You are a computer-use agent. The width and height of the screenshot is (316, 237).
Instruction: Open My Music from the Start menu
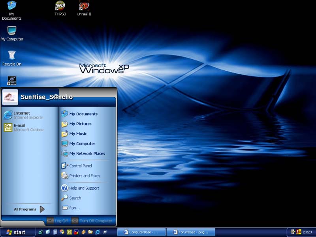coord(74,134)
